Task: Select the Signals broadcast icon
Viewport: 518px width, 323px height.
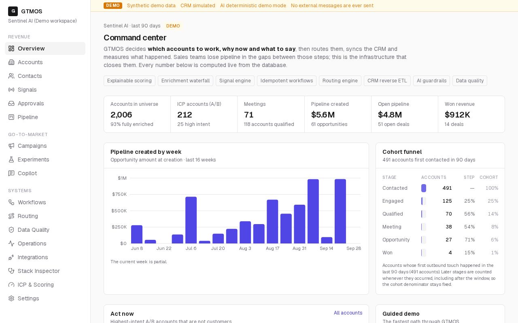Action: [x=11, y=90]
